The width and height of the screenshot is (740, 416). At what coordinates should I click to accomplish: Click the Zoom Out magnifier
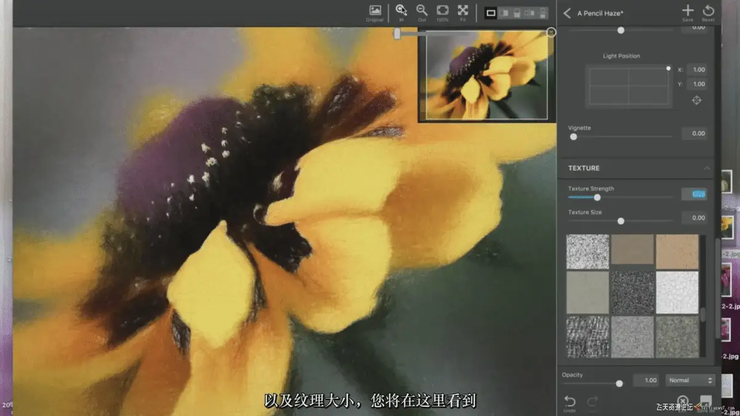pos(422,13)
